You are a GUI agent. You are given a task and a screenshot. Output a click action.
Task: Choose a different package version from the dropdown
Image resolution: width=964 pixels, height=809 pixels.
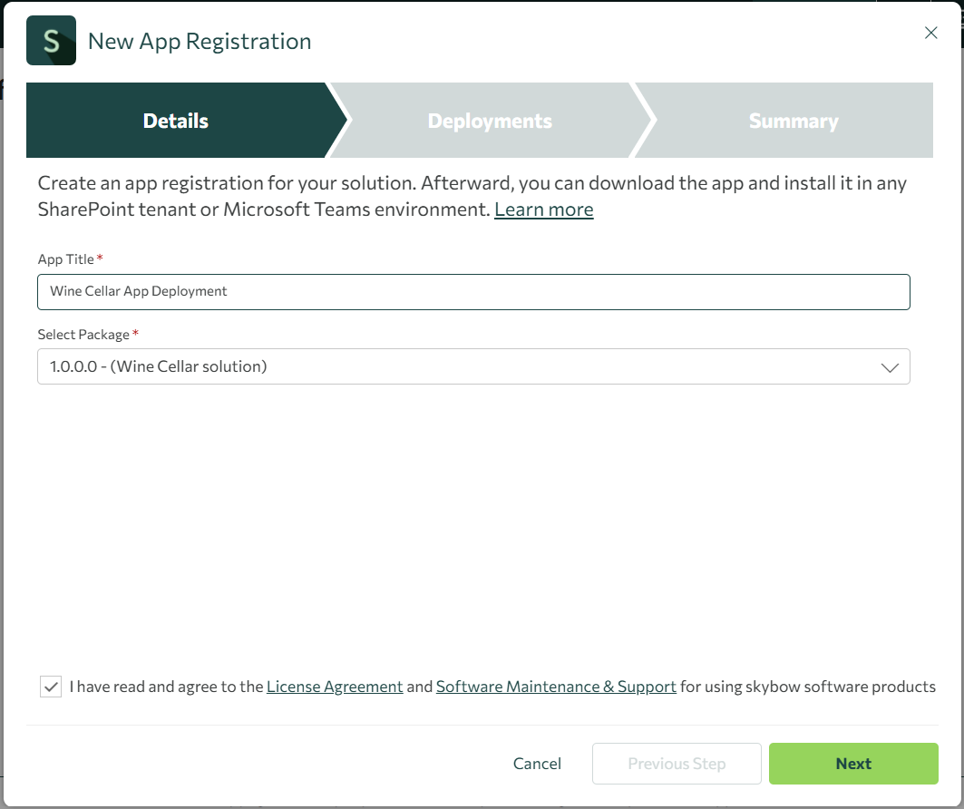[x=888, y=366]
